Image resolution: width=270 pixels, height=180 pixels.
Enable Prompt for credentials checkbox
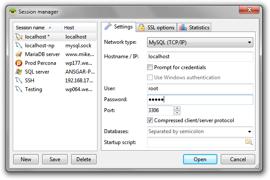(x=150, y=67)
